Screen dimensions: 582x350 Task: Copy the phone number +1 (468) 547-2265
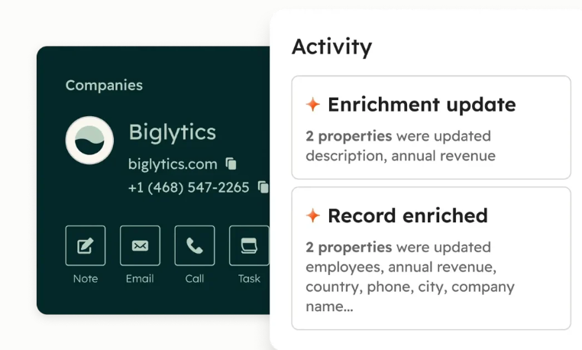[264, 187]
